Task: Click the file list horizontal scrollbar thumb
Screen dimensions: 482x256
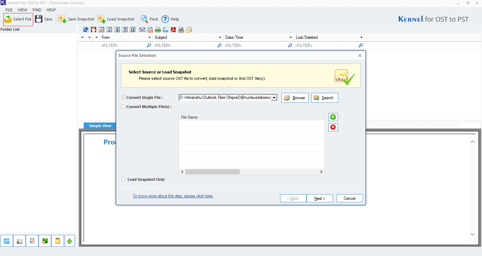Action: tap(212, 172)
